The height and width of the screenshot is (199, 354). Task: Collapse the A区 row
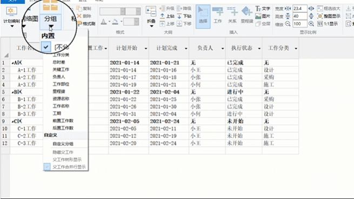pyautogui.click(x=12, y=63)
